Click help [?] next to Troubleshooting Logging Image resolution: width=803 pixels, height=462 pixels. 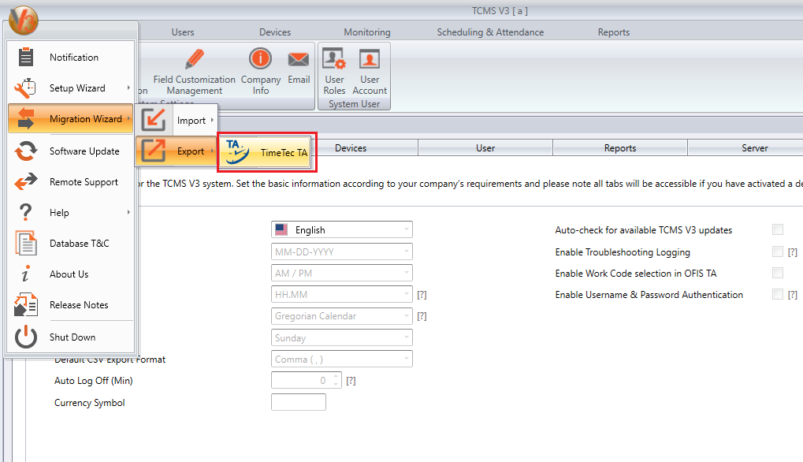click(x=792, y=251)
